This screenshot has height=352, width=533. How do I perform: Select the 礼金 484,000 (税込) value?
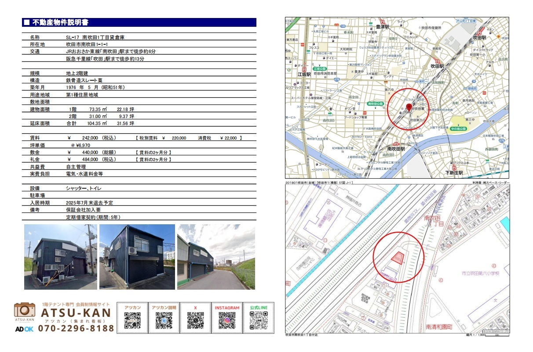pos(91,159)
